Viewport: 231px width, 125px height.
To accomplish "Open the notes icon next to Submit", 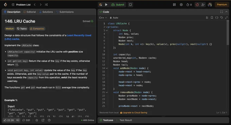I will [x=130, y=5].
